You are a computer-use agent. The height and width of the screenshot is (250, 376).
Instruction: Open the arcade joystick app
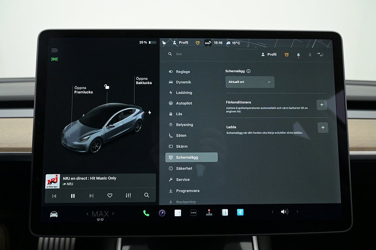209,213
